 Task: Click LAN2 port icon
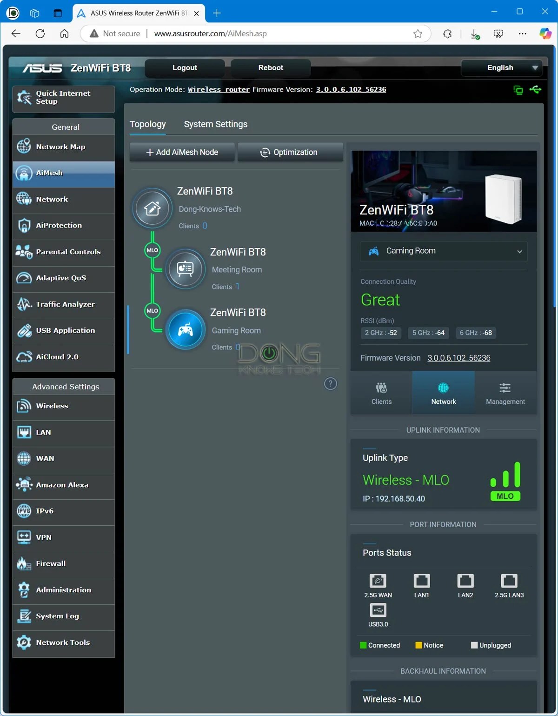(465, 581)
